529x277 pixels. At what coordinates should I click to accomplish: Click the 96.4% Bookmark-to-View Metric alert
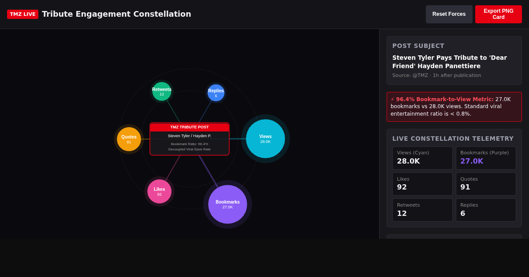454,107
